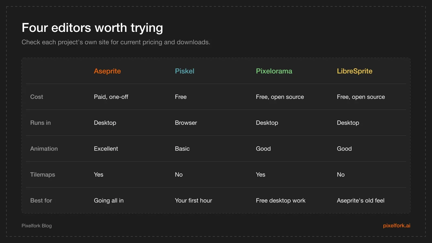
Task: Select the Pixelorama column header
Action: [x=274, y=71]
